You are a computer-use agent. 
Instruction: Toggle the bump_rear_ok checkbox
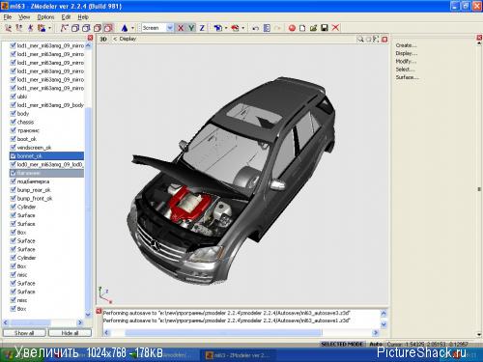coord(13,189)
